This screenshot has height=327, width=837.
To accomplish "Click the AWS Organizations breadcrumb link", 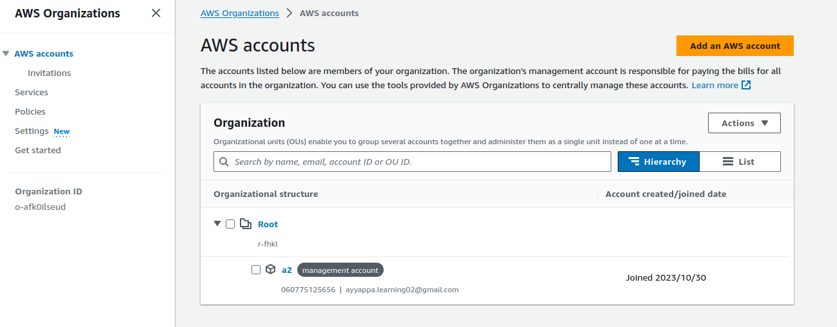I will coord(240,13).
